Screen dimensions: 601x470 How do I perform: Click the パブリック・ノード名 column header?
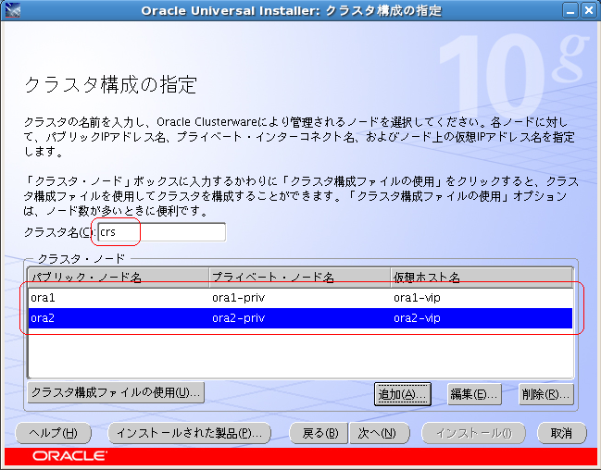pos(119,277)
